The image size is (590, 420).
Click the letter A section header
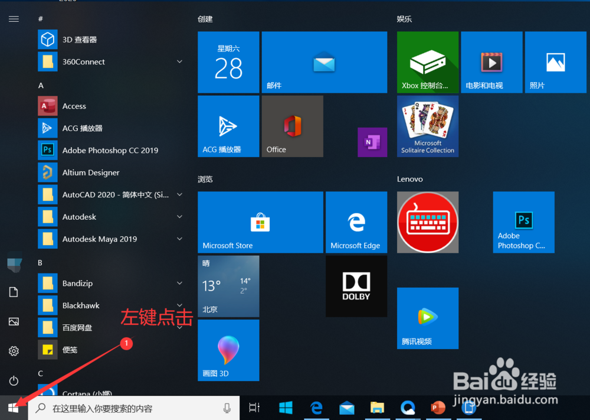click(41, 86)
